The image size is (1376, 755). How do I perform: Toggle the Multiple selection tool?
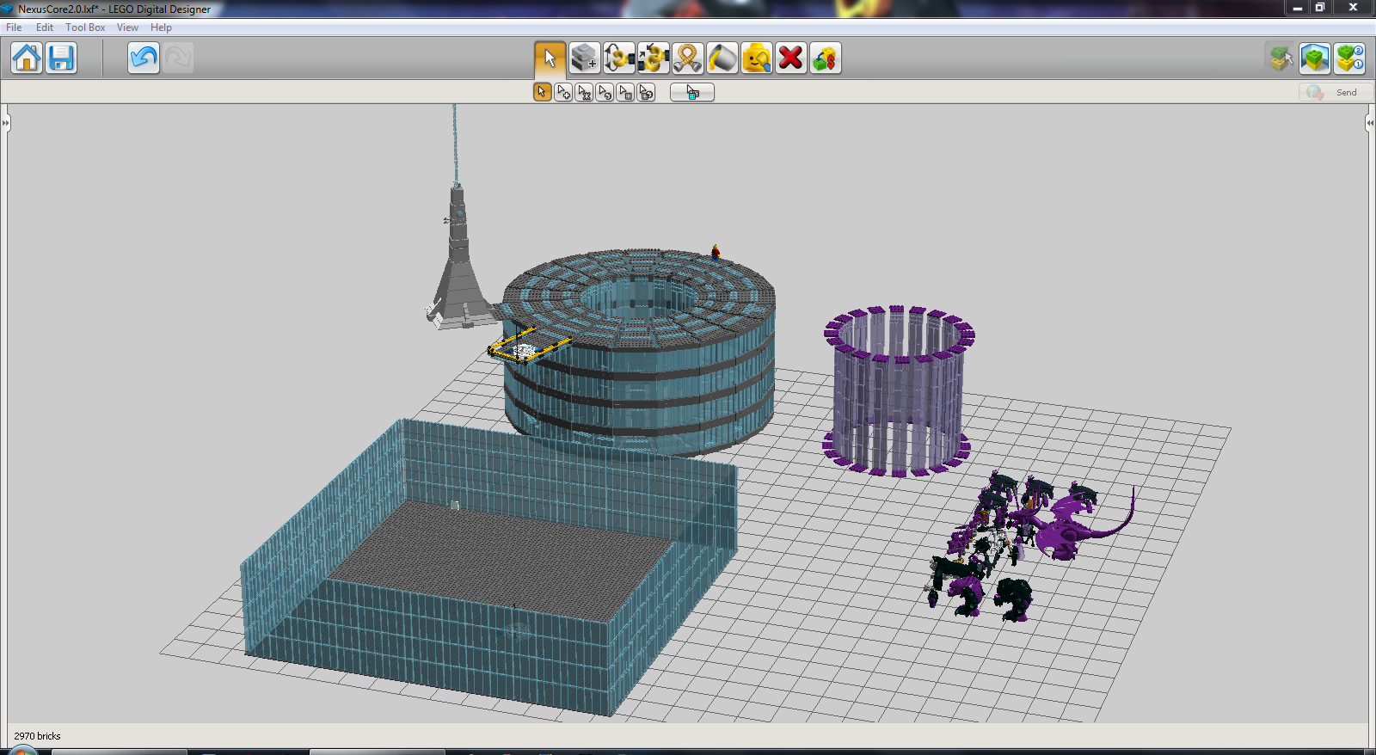(563, 92)
